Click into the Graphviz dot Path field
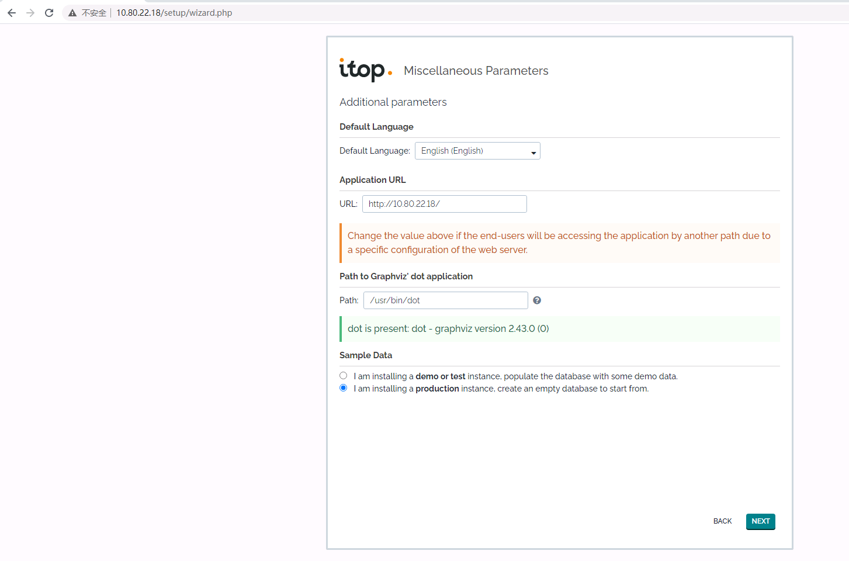The width and height of the screenshot is (849, 561). pos(445,300)
